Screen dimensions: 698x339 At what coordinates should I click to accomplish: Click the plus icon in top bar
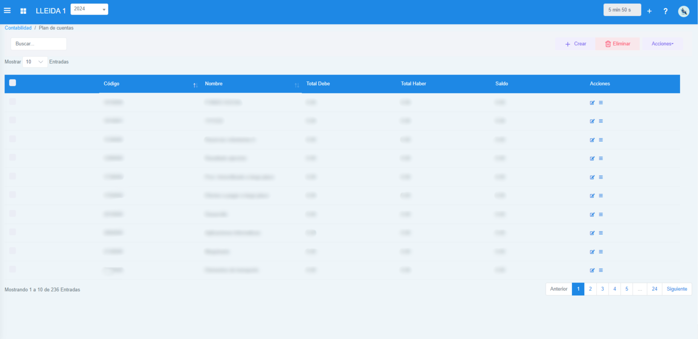tap(649, 11)
